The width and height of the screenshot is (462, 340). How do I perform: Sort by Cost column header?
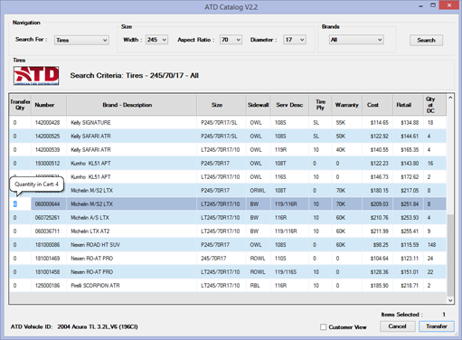click(378, 105)
